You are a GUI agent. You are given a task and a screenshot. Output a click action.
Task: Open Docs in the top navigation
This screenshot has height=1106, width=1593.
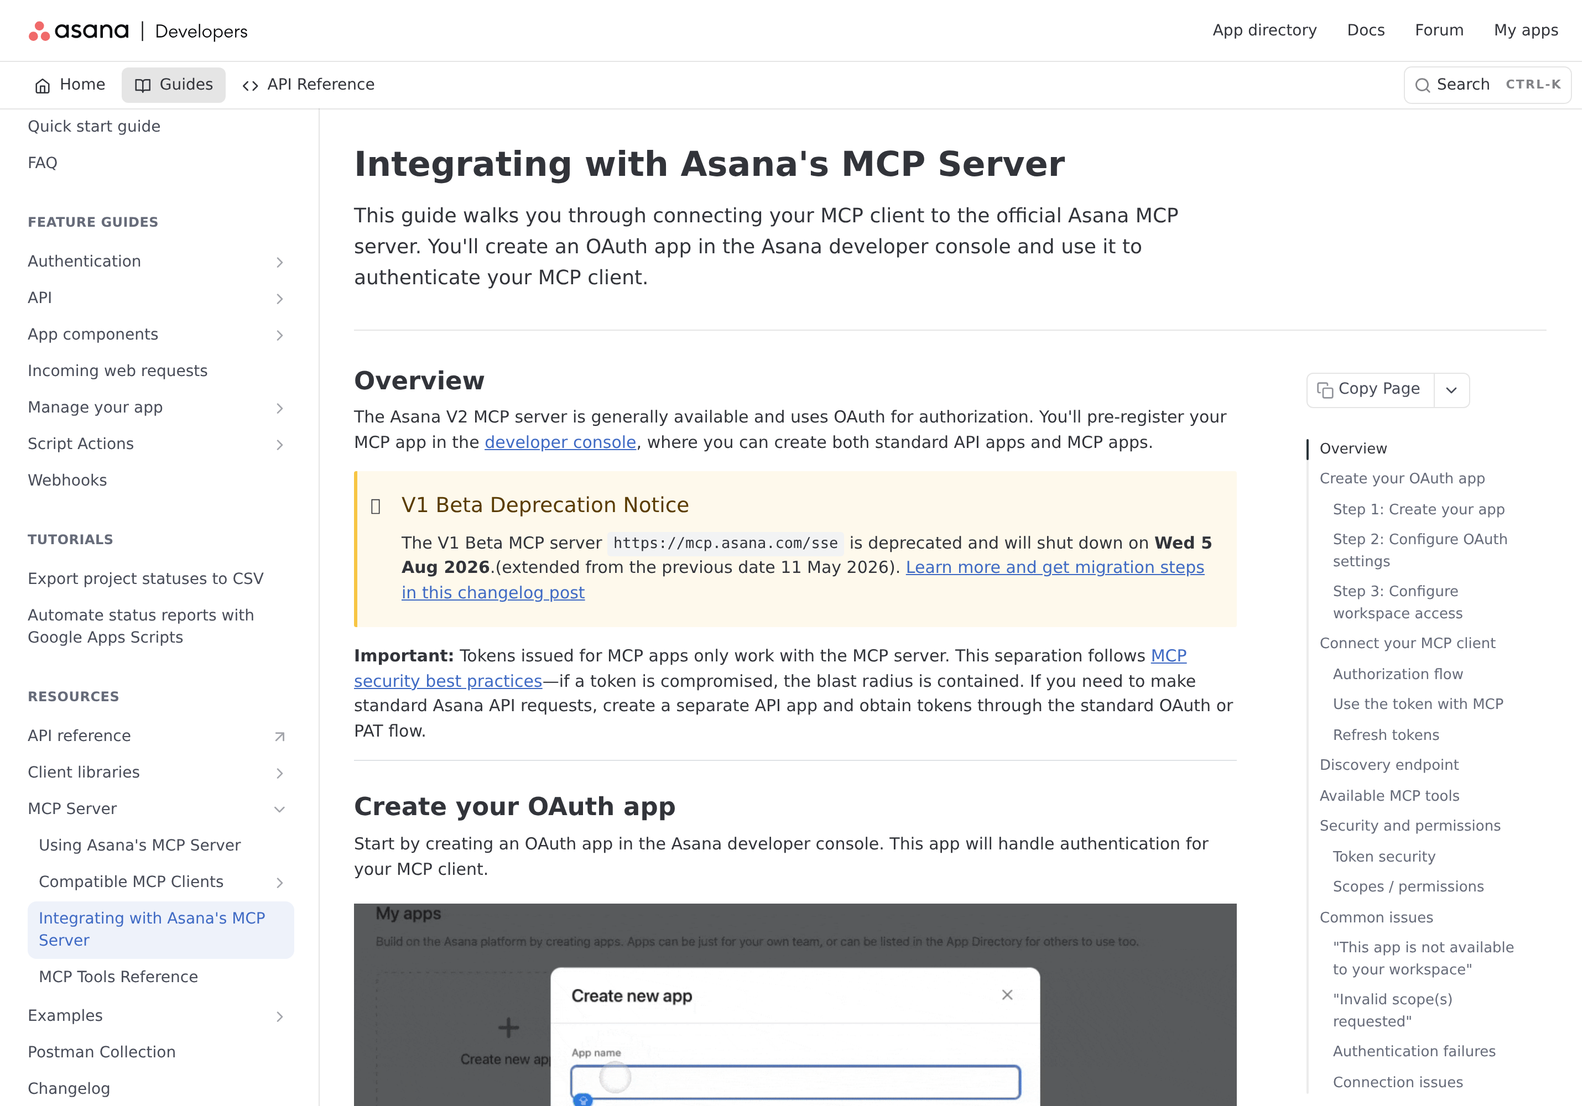[1366, 30]
